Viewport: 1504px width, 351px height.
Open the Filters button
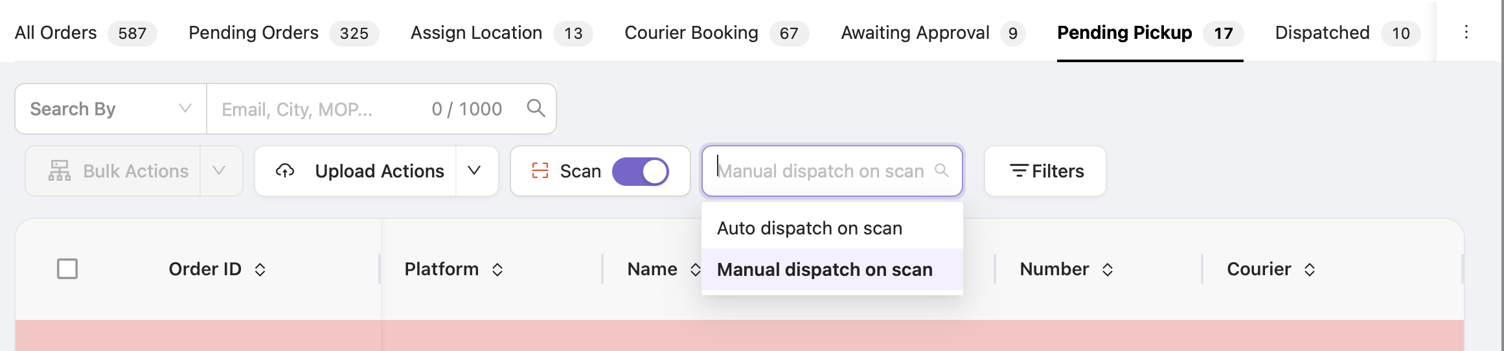coord(1045,171)
